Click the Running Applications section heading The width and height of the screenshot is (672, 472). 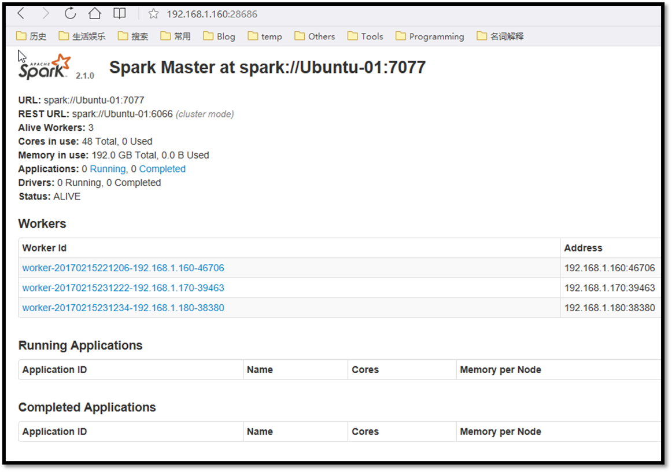point(80,345)
